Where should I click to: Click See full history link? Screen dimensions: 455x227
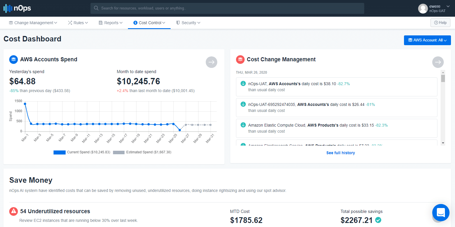click(x=341, y=153)
